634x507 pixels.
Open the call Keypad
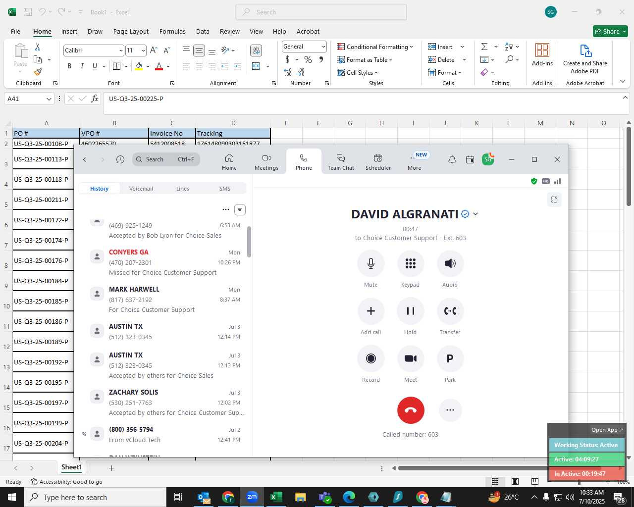click(410, 263)
